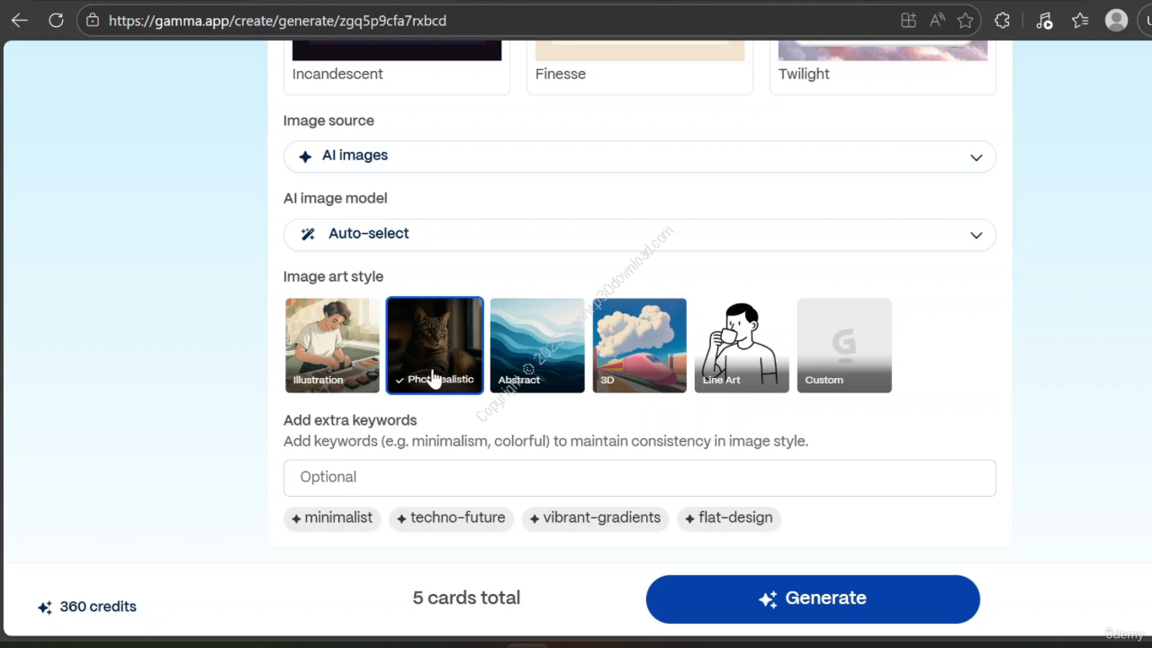This screenshot has width=1152, height=648.
Task: Choose the Custom art style option
Action: click(x=844, y=346)
